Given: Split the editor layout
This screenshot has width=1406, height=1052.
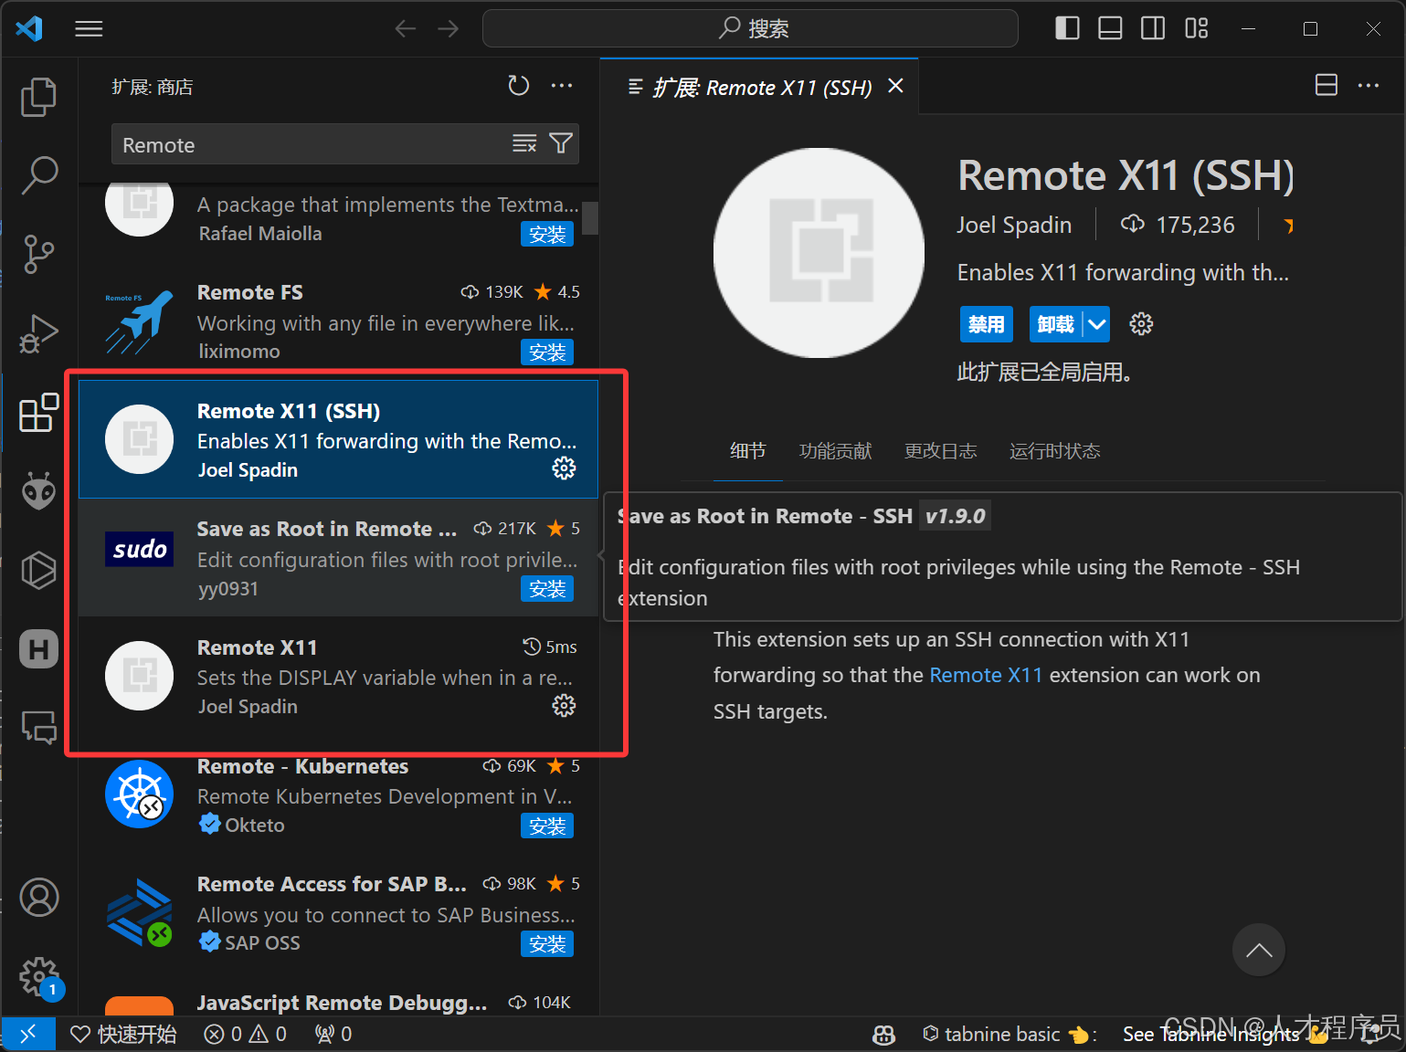Looking at the screenshot, I should (1326, 86).
